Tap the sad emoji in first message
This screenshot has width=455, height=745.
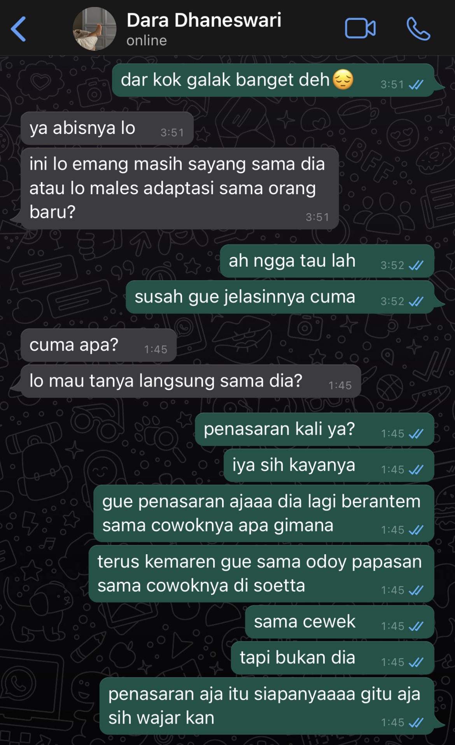[x=343, y=80]
